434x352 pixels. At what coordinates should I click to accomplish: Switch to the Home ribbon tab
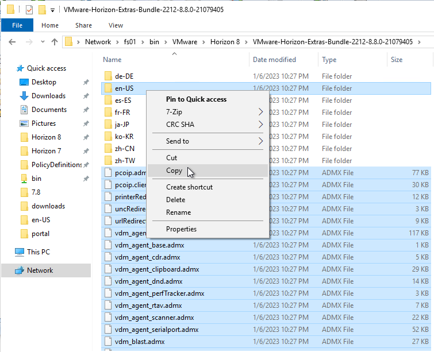(50, 25)
